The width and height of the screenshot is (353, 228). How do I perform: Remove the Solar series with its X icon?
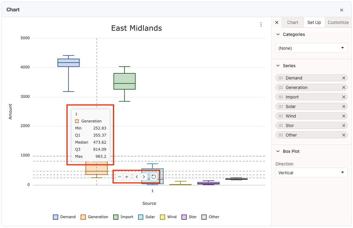pos(343,106)
